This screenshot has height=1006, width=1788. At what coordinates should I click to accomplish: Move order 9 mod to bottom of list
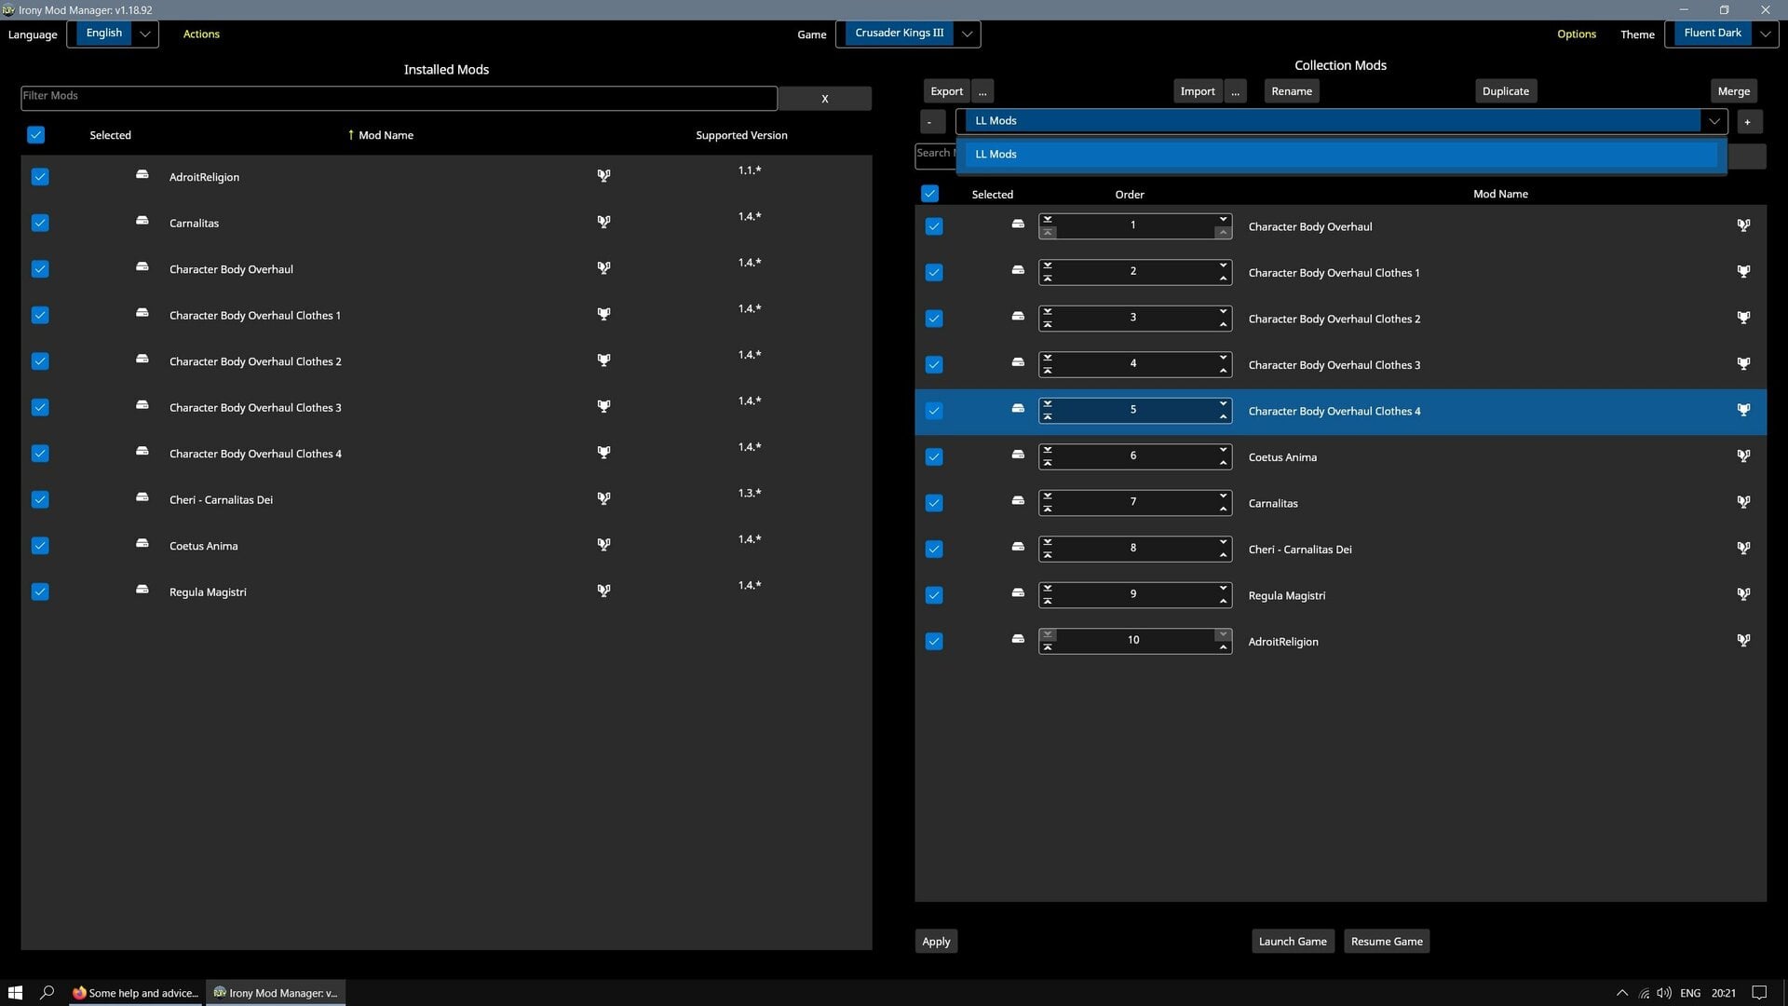coord(1048,589)
